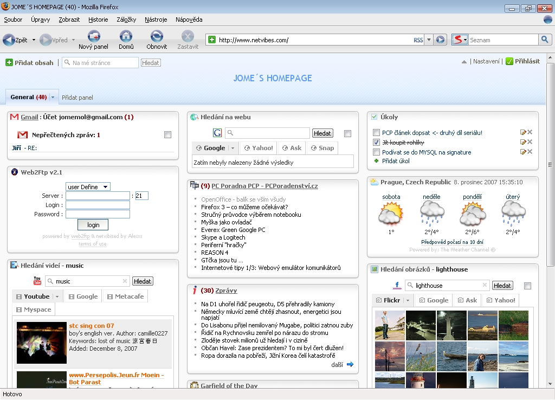Open the stc sing con 07 video thumbnail
The width and height of the screenshot is (555, 400).
(41, 343)
